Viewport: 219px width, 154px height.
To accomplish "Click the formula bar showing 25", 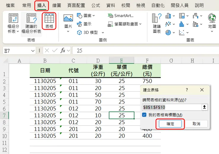I will pyautogui.click(x=145, y=50).
